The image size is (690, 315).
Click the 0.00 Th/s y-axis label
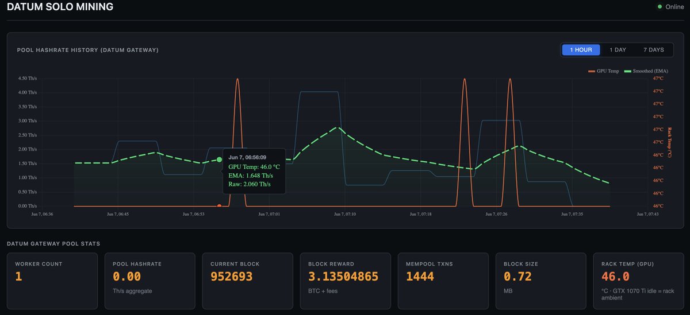pos(28,205)
